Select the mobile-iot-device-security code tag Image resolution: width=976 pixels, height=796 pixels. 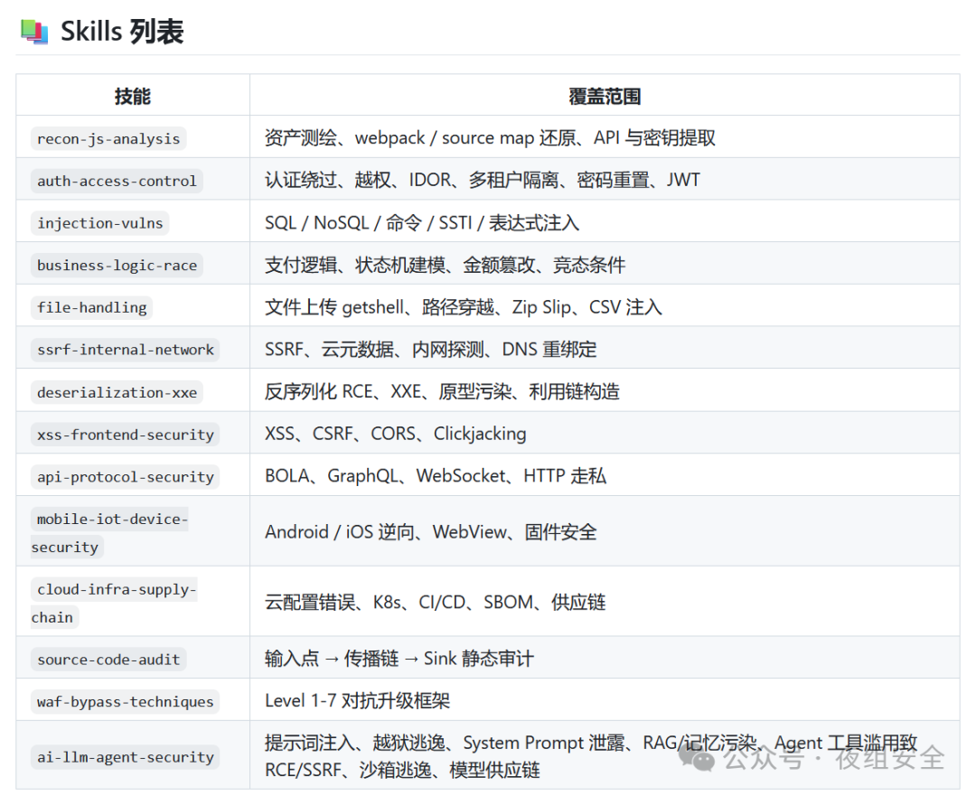click(x=109, y=533)
